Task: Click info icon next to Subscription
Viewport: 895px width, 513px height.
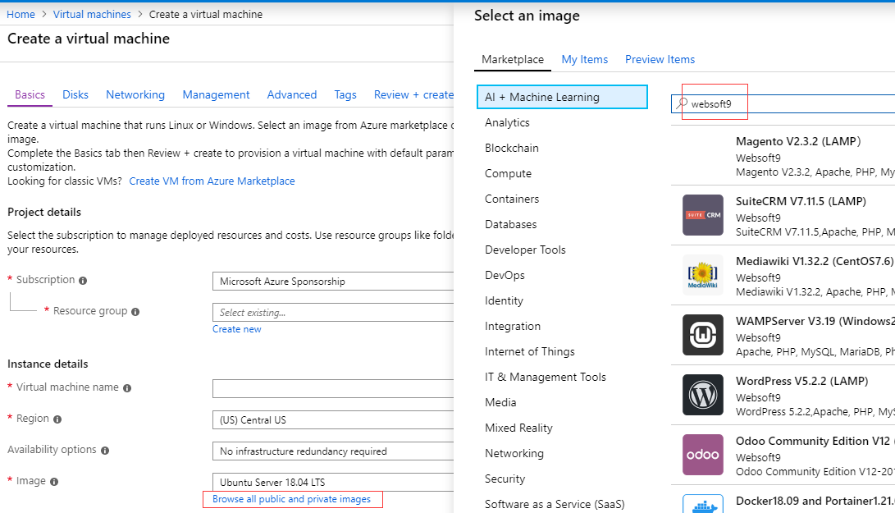Action: tap(83, 281)
